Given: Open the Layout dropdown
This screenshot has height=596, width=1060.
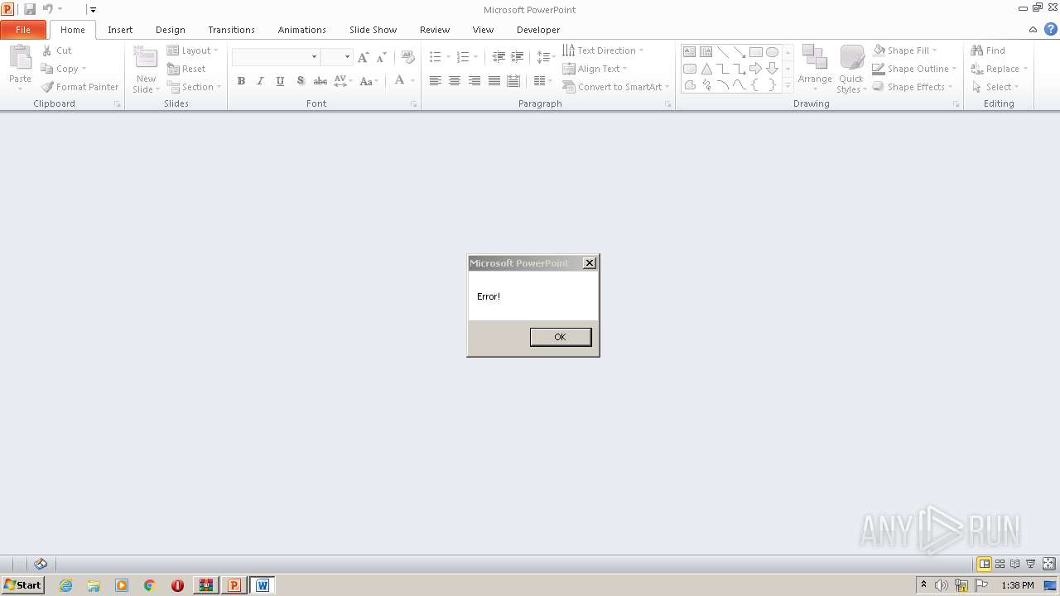Looking at the screenshot, I should point(192,50).
